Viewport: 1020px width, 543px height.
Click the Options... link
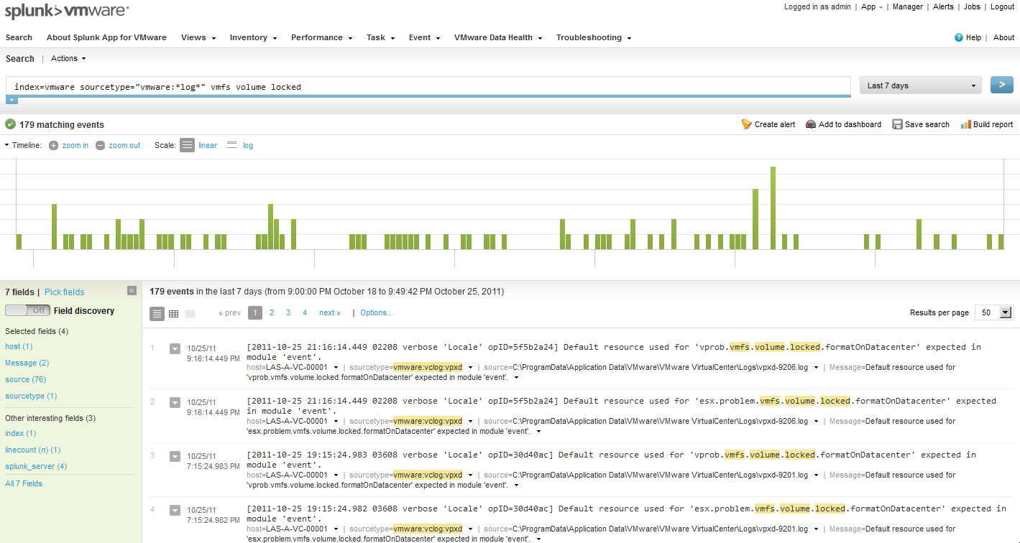pos(377,312)
